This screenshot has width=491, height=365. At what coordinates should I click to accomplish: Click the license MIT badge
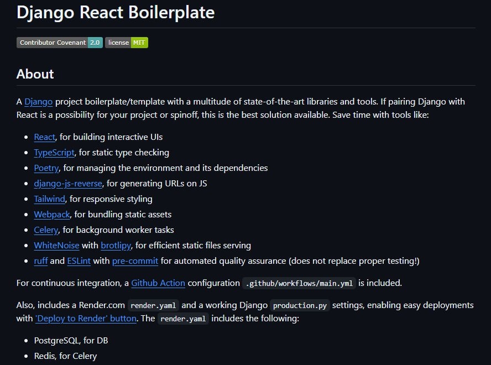(127, 43)
